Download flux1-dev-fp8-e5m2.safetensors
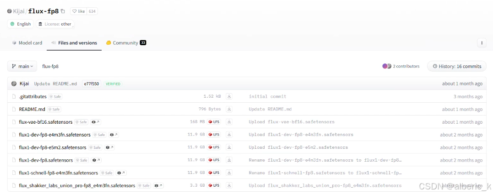Viewport: 493px width, 194px height. [229, 147]
